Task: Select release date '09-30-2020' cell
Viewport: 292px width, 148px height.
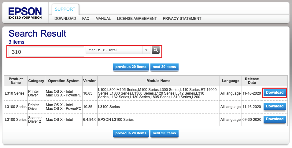Action: (x=252, y=120)
